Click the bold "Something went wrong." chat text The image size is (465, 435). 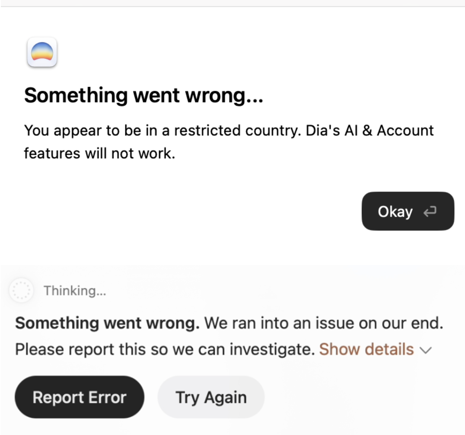click(107, 323)
